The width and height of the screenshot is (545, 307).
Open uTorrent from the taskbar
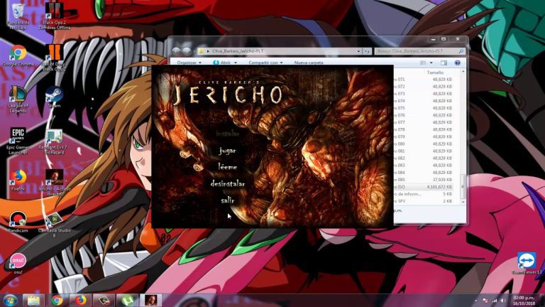click(127, 300)
